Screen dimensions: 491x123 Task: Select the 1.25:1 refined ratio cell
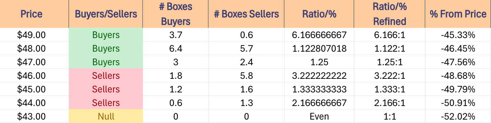tap(389, 62)
